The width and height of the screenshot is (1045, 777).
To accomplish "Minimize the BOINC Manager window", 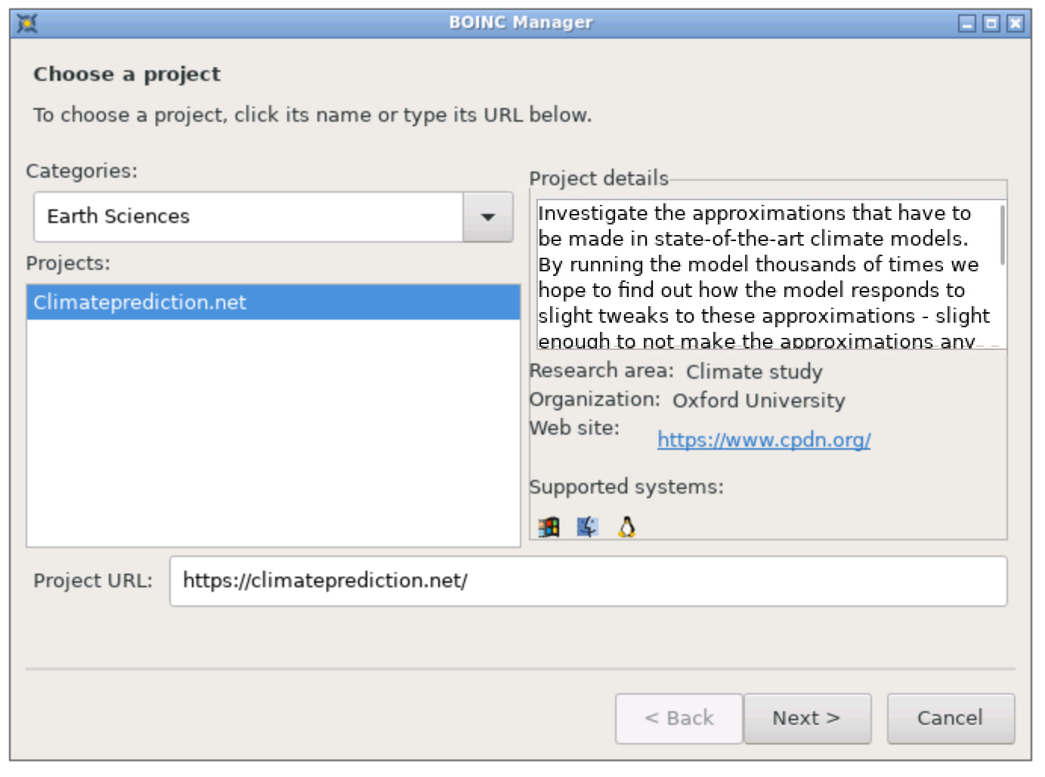I will pos(967,23).
